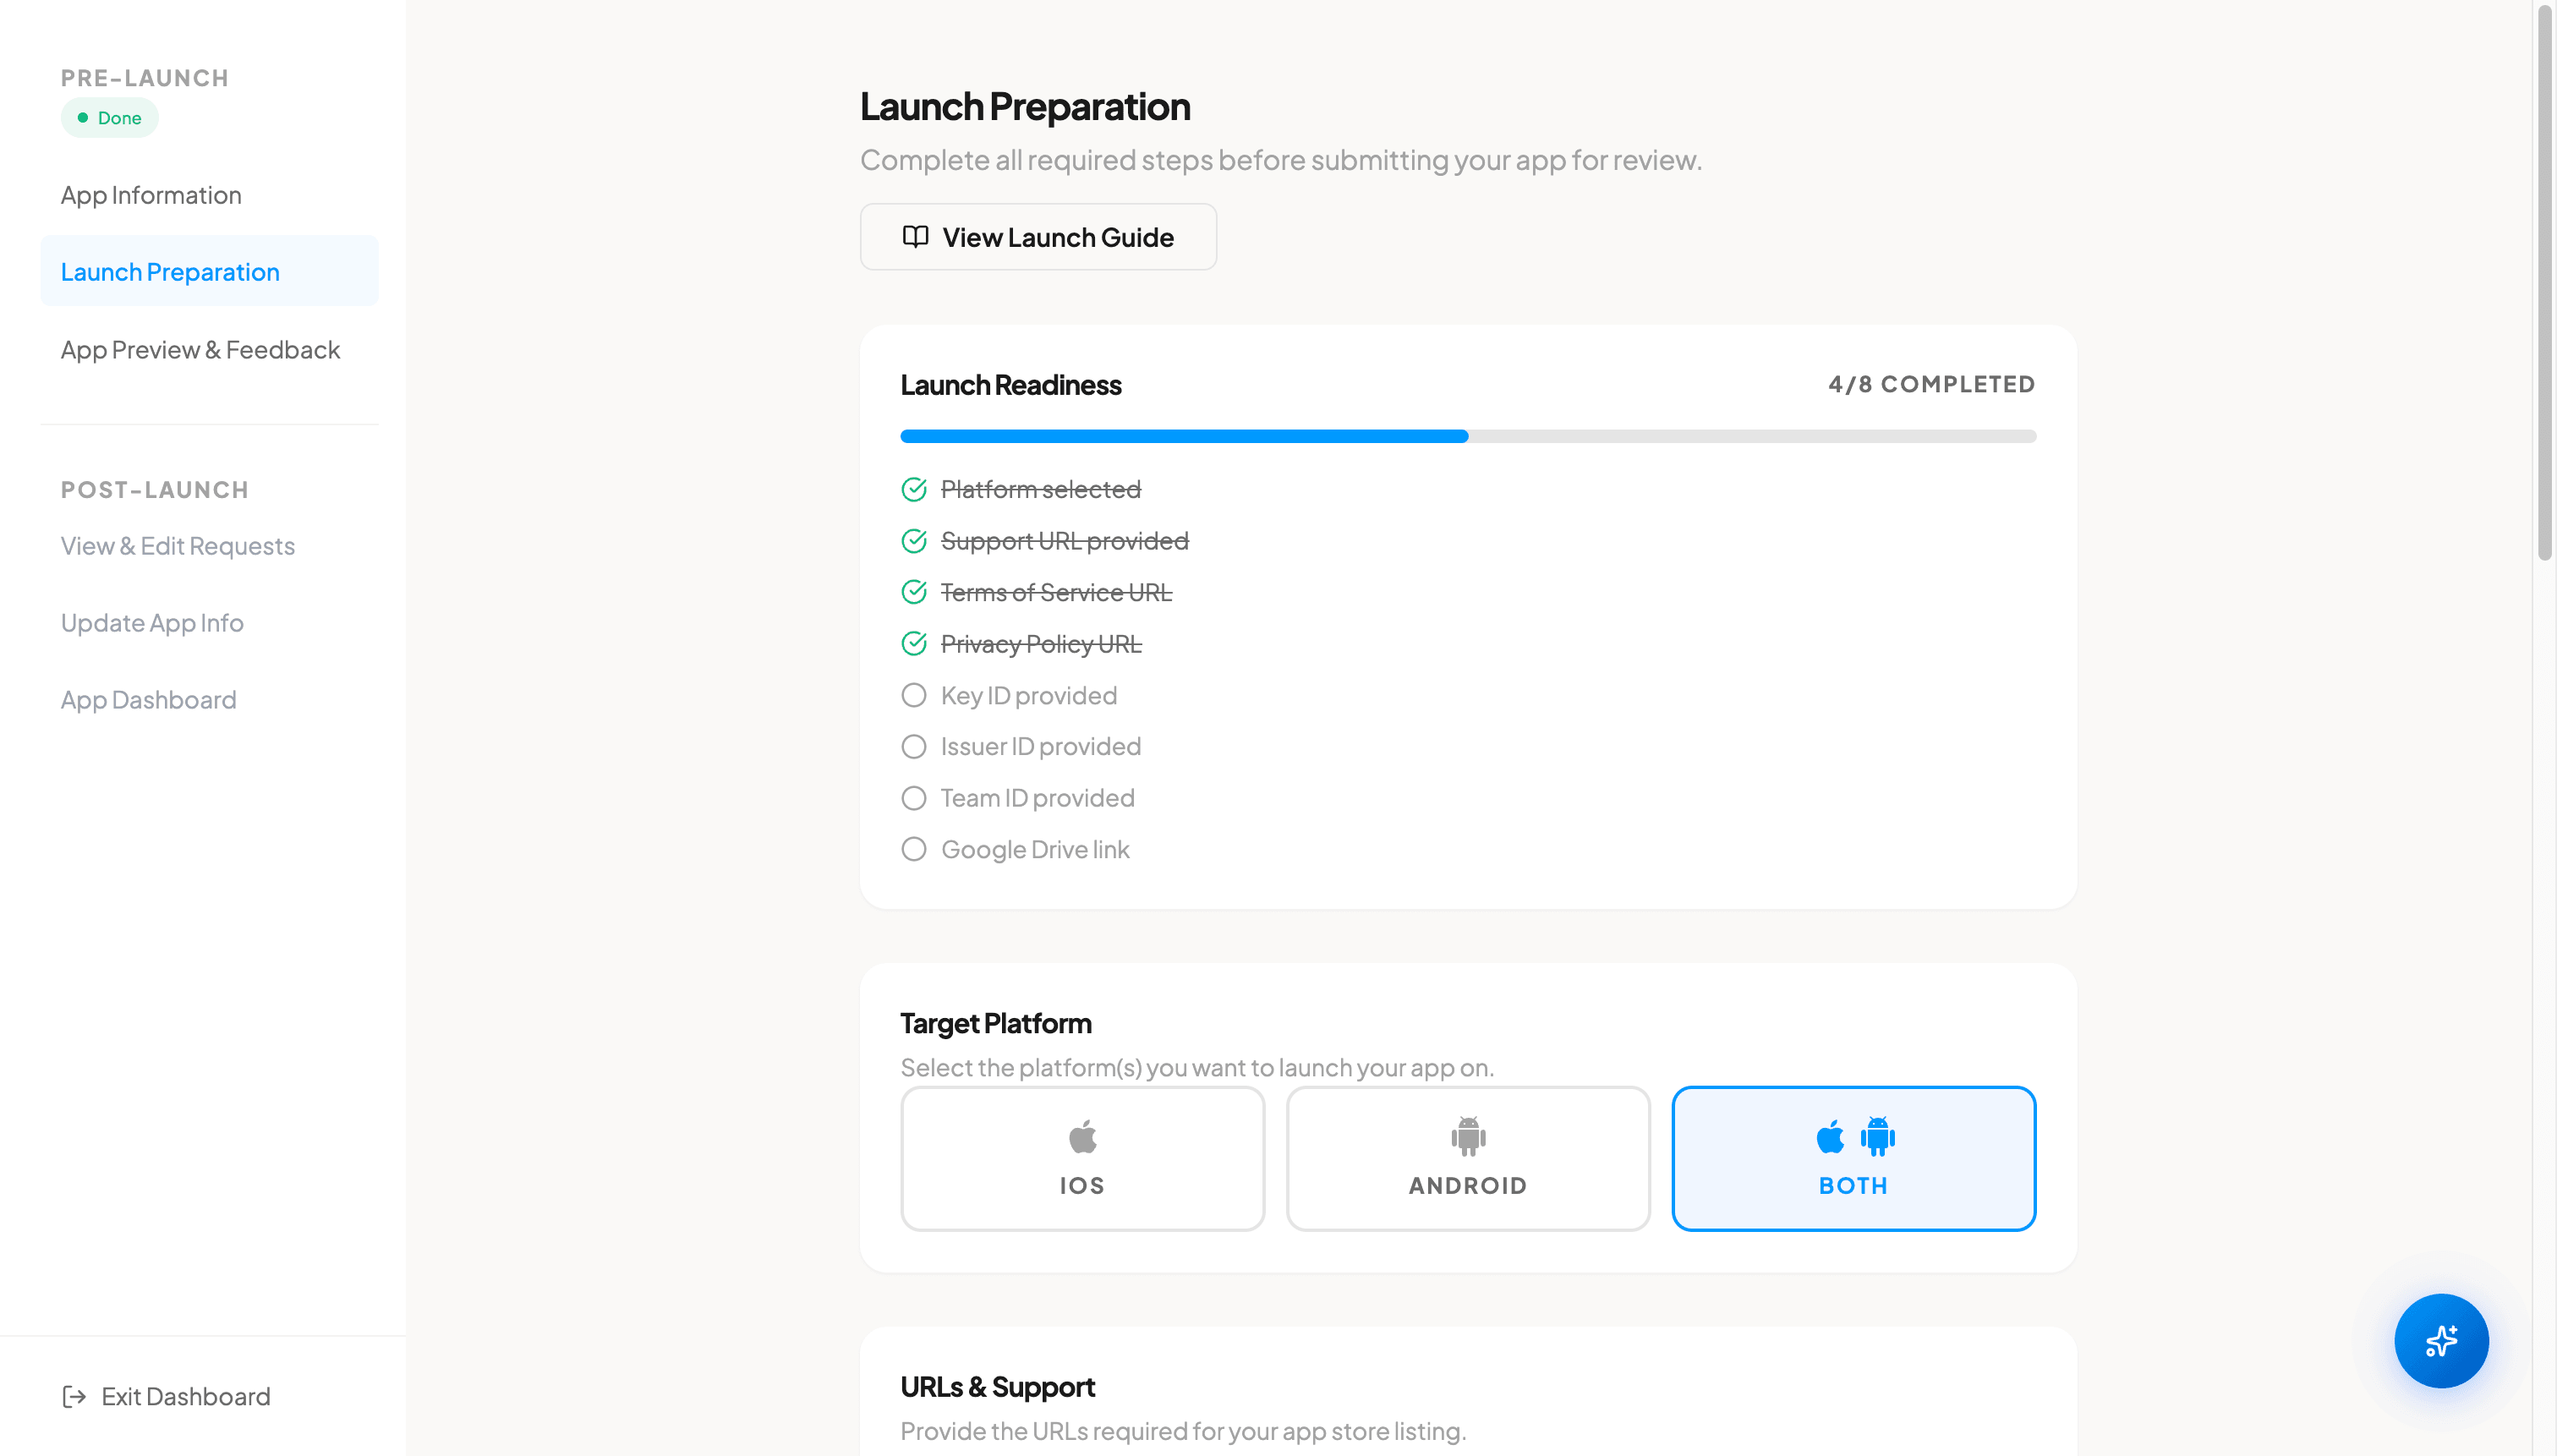The width and height of the screenshot is (2557, 1456).
Task: Click the Terms of Service URL checklist text
Action: 1056,592
